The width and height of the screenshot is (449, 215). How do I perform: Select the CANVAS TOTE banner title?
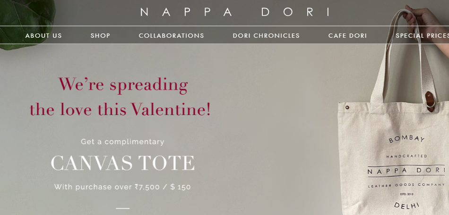pos(122,163)
